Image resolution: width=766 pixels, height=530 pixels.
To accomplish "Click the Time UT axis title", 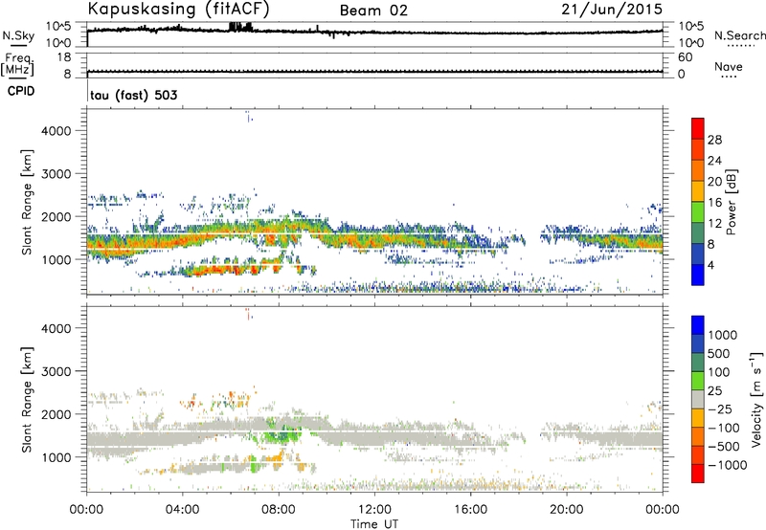I will point(374,524).
